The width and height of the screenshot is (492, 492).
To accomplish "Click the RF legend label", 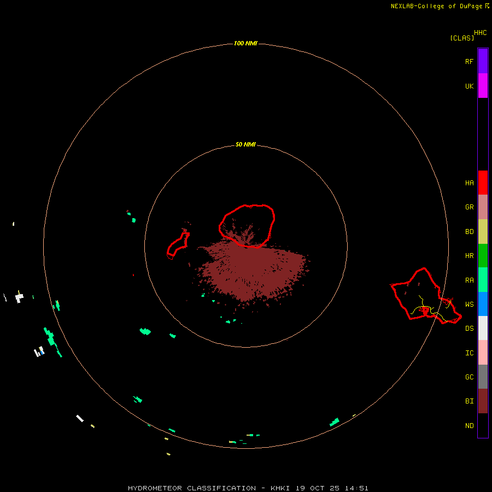I will point(469,62).
